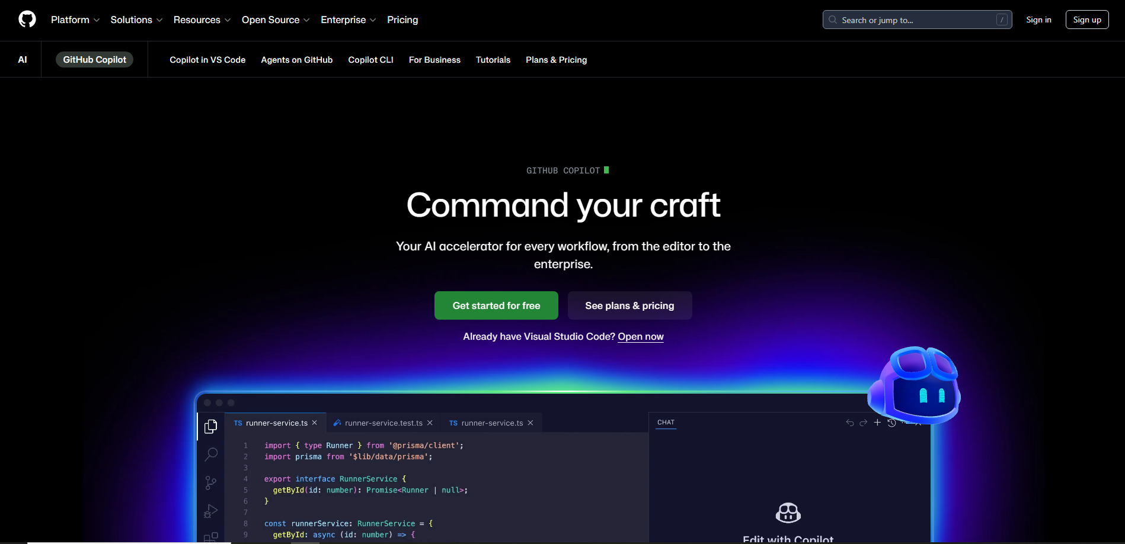Focus the Search or jump to field
This screenshot has width=1125, height=544.
point(918,20)
